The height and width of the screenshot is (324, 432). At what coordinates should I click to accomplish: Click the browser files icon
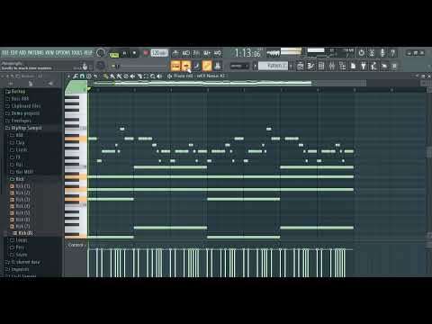31,84
